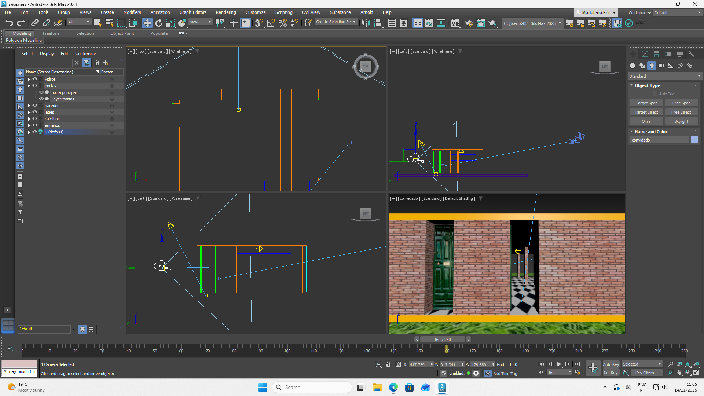The height and width of the screenshot is (396, 704).
Task: Toggle visibility of porta principal layer
Action: 41,92
